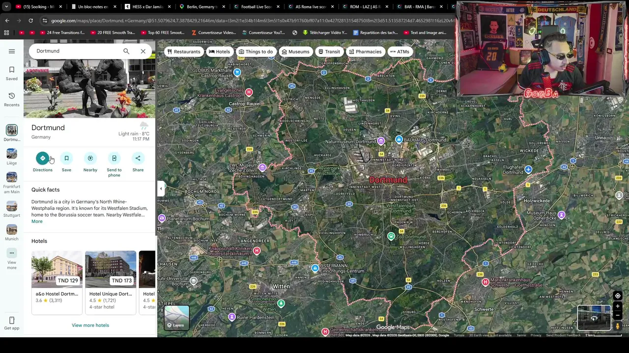Open the Street View preview thumbnail

click(x=594, y=318)
